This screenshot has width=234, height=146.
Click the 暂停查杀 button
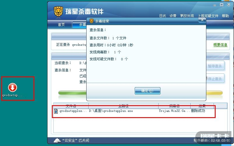click(x=215, y=66)
